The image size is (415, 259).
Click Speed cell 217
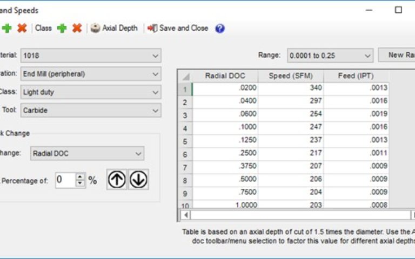(x=291, y=154)
